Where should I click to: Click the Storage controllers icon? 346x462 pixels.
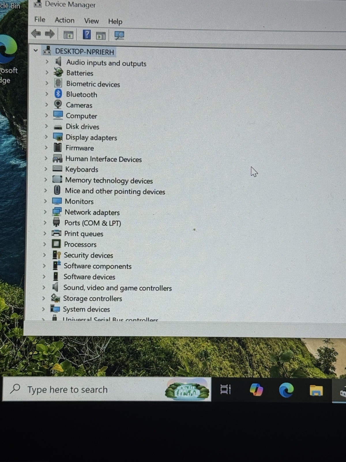coord(55,298)
